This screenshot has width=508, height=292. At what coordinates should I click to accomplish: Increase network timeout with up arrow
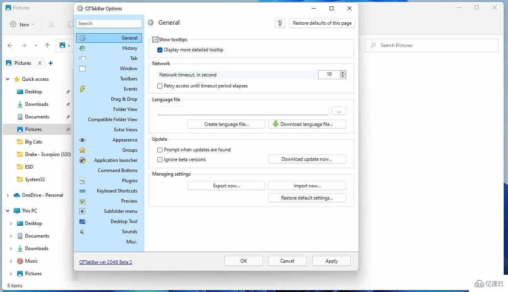coord(343,73)
